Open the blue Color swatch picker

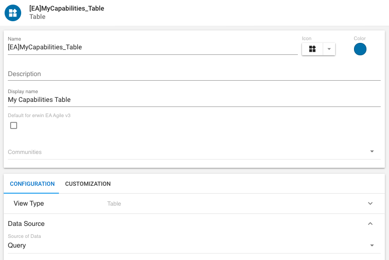[360, 49]
